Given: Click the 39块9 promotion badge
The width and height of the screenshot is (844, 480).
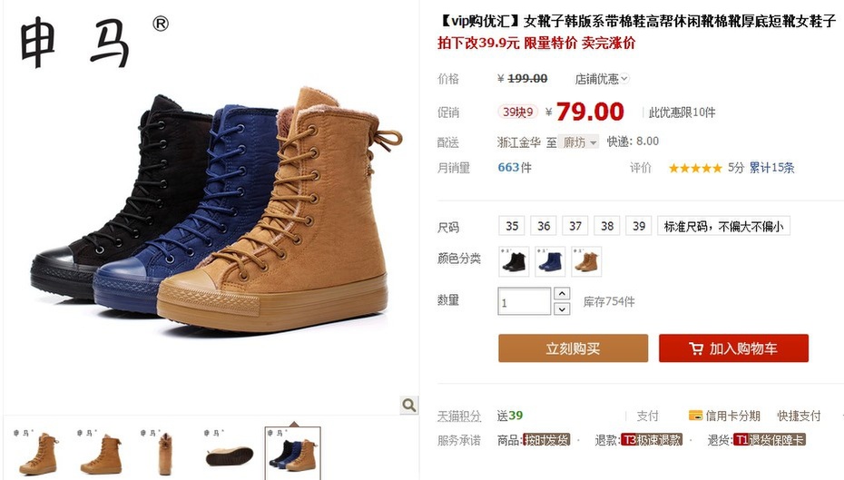Looking at the screenshot, I should [x=518, y=112].
